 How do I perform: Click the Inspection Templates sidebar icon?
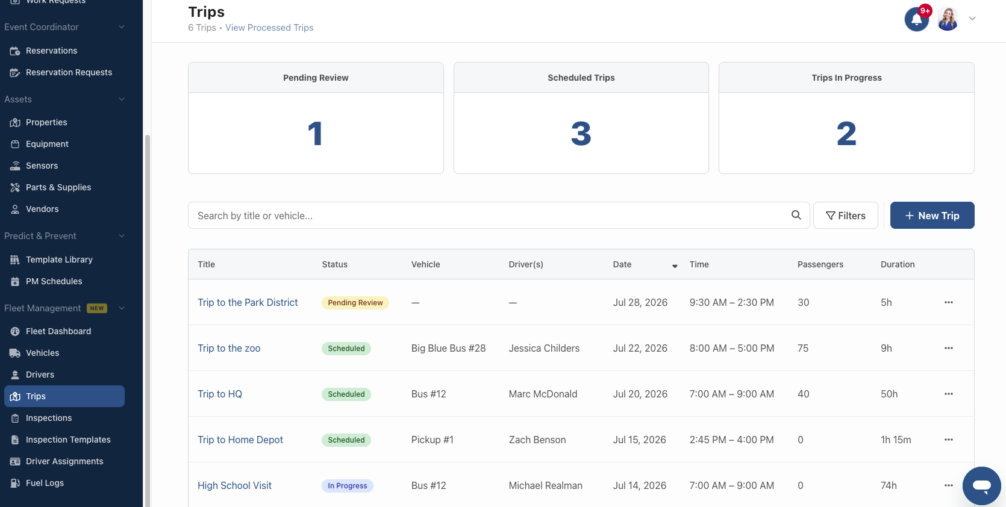pos(15,440)
